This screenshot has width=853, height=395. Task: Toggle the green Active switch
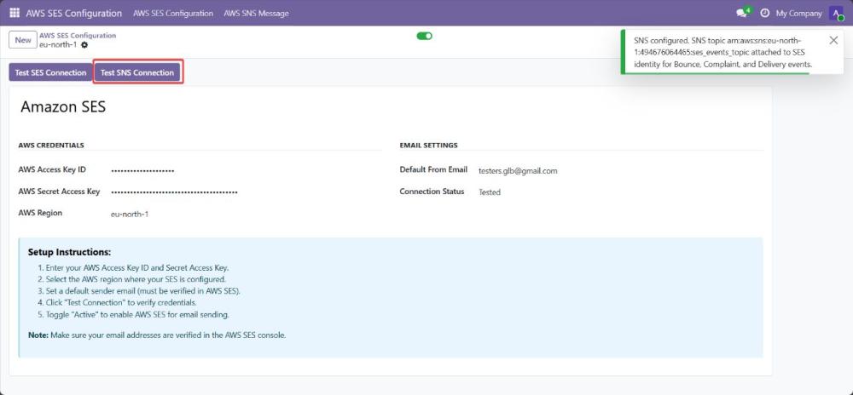(x=424, y=36)
